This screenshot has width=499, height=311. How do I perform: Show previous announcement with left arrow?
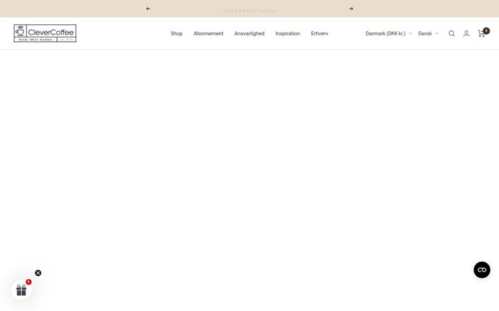(x=148, y=8)
